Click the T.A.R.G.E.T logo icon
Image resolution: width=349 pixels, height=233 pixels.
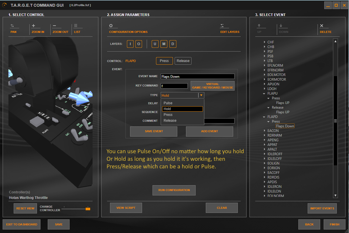[4, 5]
